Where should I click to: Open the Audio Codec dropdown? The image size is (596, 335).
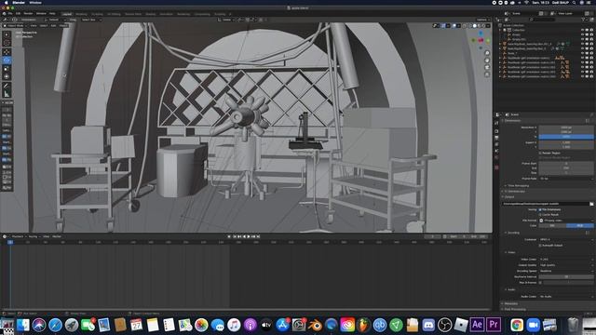coord(566,297)
